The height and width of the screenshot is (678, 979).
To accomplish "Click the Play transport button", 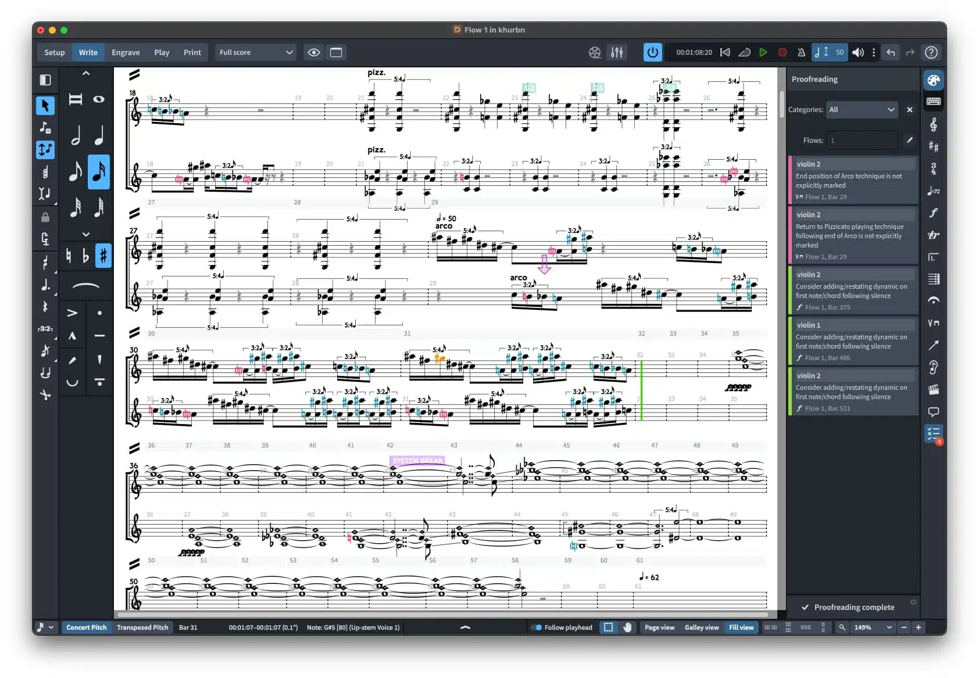I will pos(763,52).
